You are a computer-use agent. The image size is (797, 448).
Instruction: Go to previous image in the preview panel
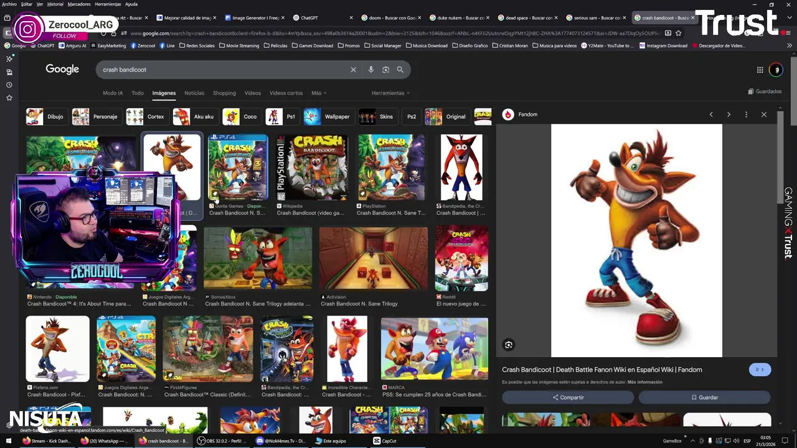(x=711, y=114)
